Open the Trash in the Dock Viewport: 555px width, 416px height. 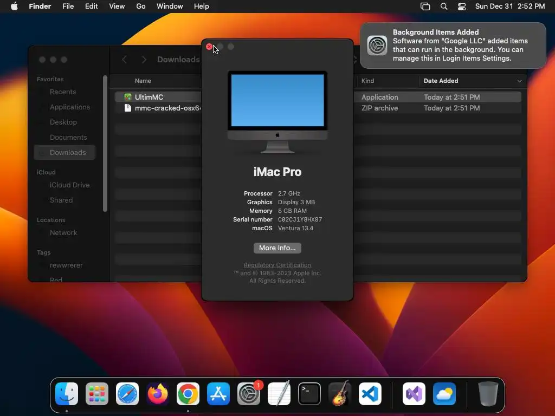tap(488, 394)
